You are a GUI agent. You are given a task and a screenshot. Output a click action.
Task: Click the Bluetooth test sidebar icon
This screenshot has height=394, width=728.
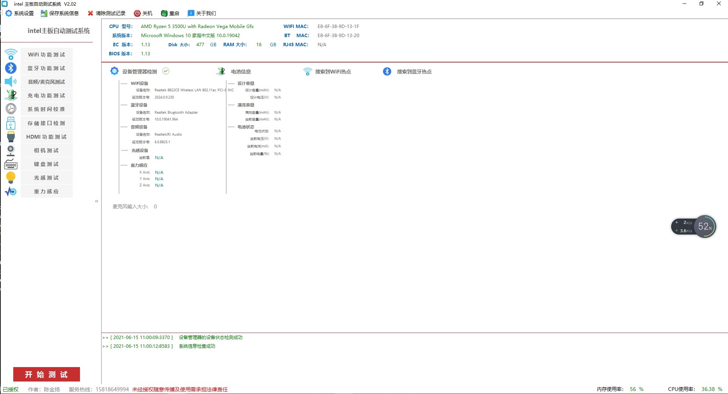[11, 68]
